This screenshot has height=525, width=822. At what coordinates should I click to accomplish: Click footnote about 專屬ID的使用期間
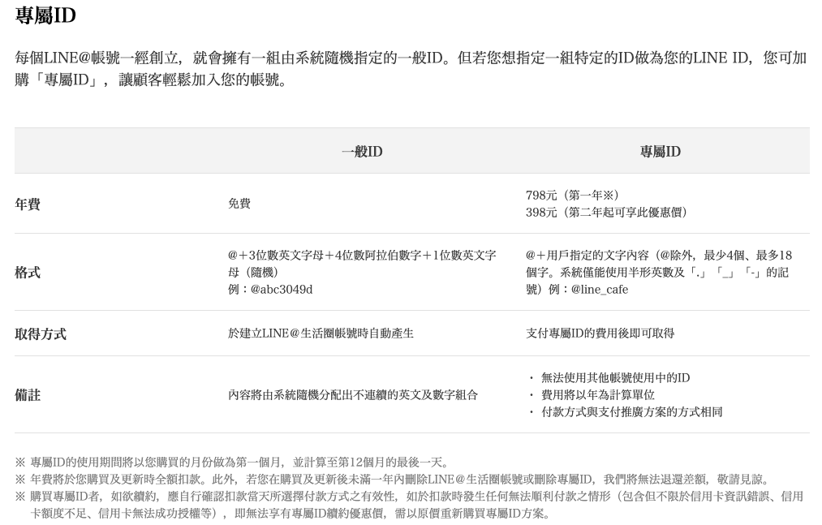233,463
